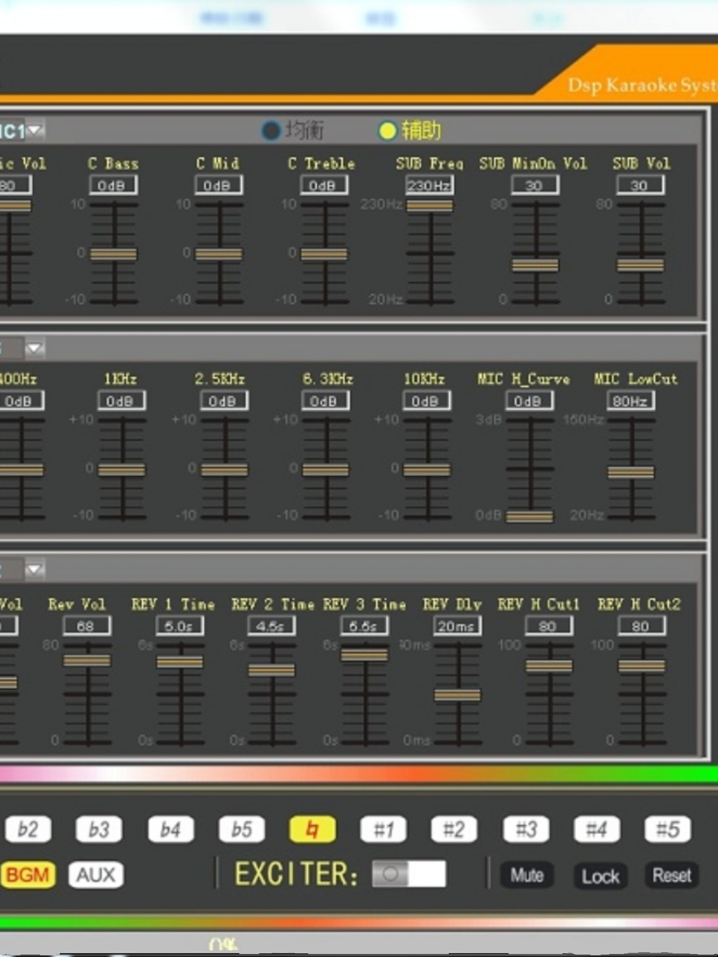Select the #1 key shift button
Image resolution: width=718 pixels, height=957 pixels.
384,829
